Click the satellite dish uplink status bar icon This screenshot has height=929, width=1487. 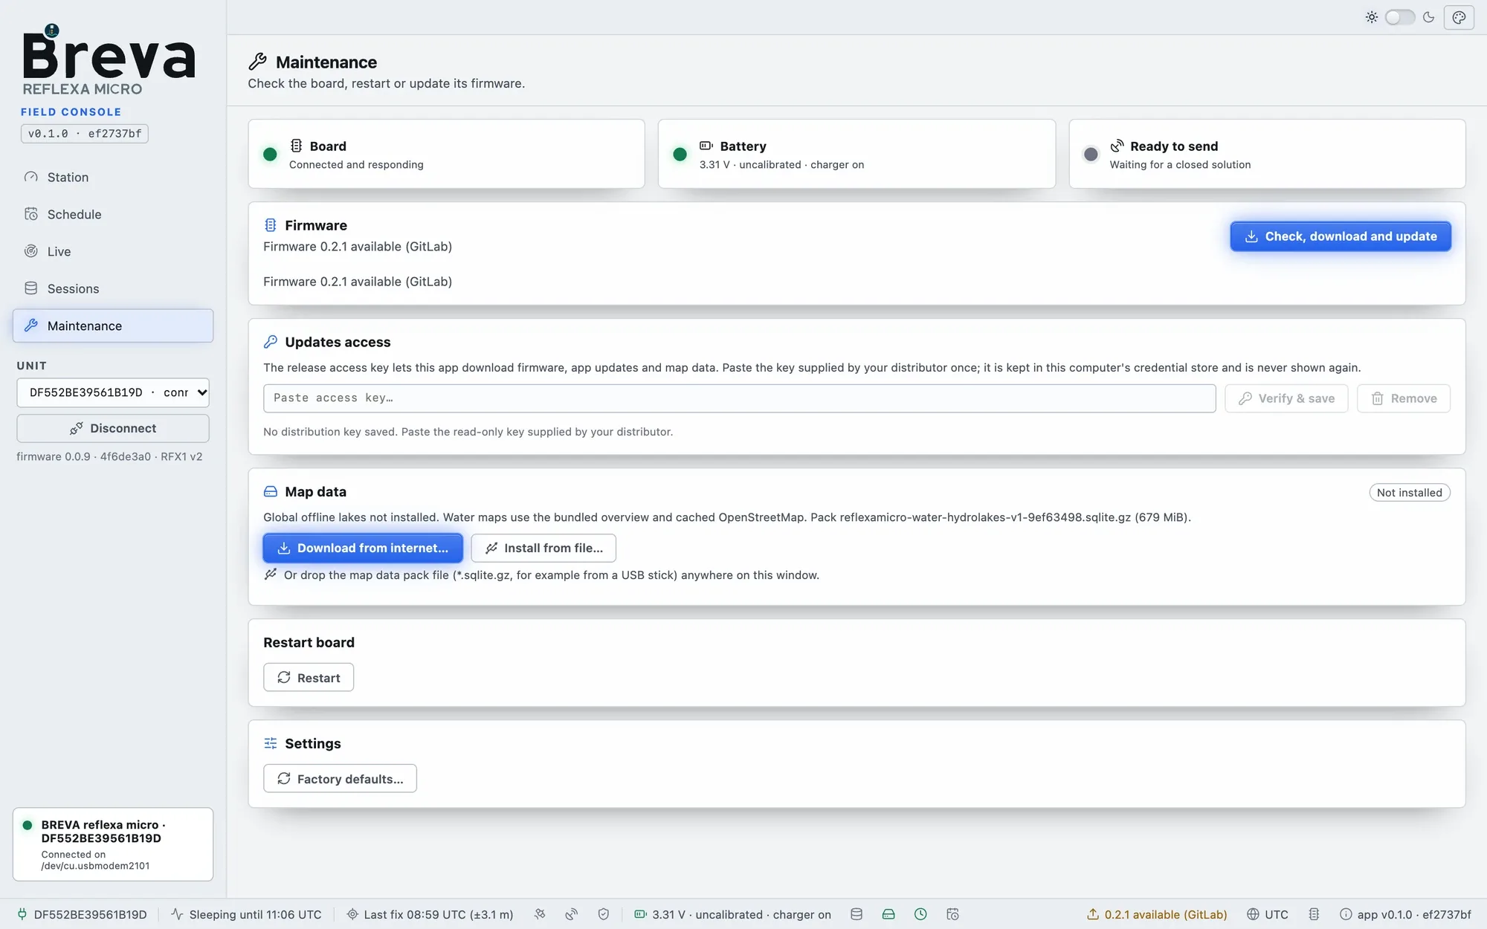(x=571, y=914)
